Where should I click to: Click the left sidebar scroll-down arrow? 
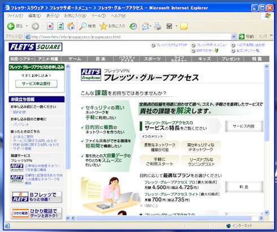pyautogui.click(x=68, y=218)
